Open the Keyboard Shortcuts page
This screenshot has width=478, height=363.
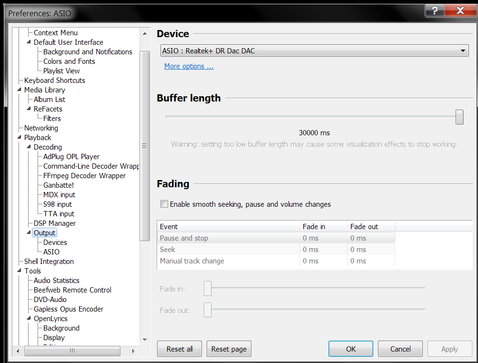coord(54,81)
